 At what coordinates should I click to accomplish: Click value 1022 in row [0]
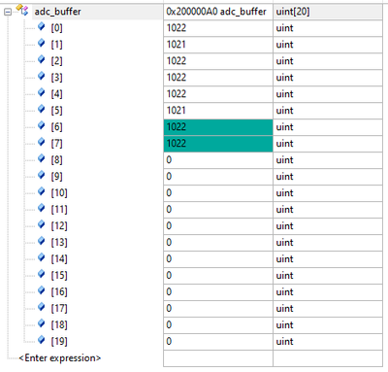coord(218,28)
